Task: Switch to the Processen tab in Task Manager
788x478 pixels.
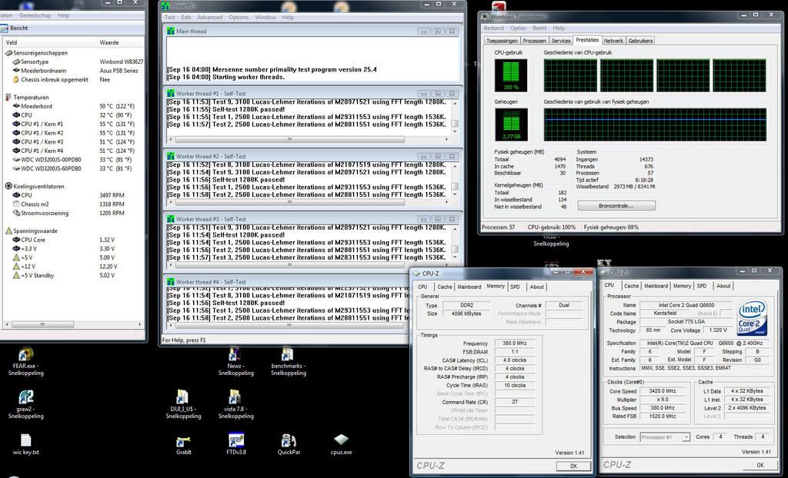Action: 534,41
